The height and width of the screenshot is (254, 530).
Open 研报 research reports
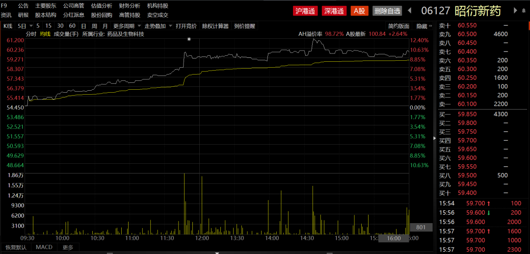24,15
